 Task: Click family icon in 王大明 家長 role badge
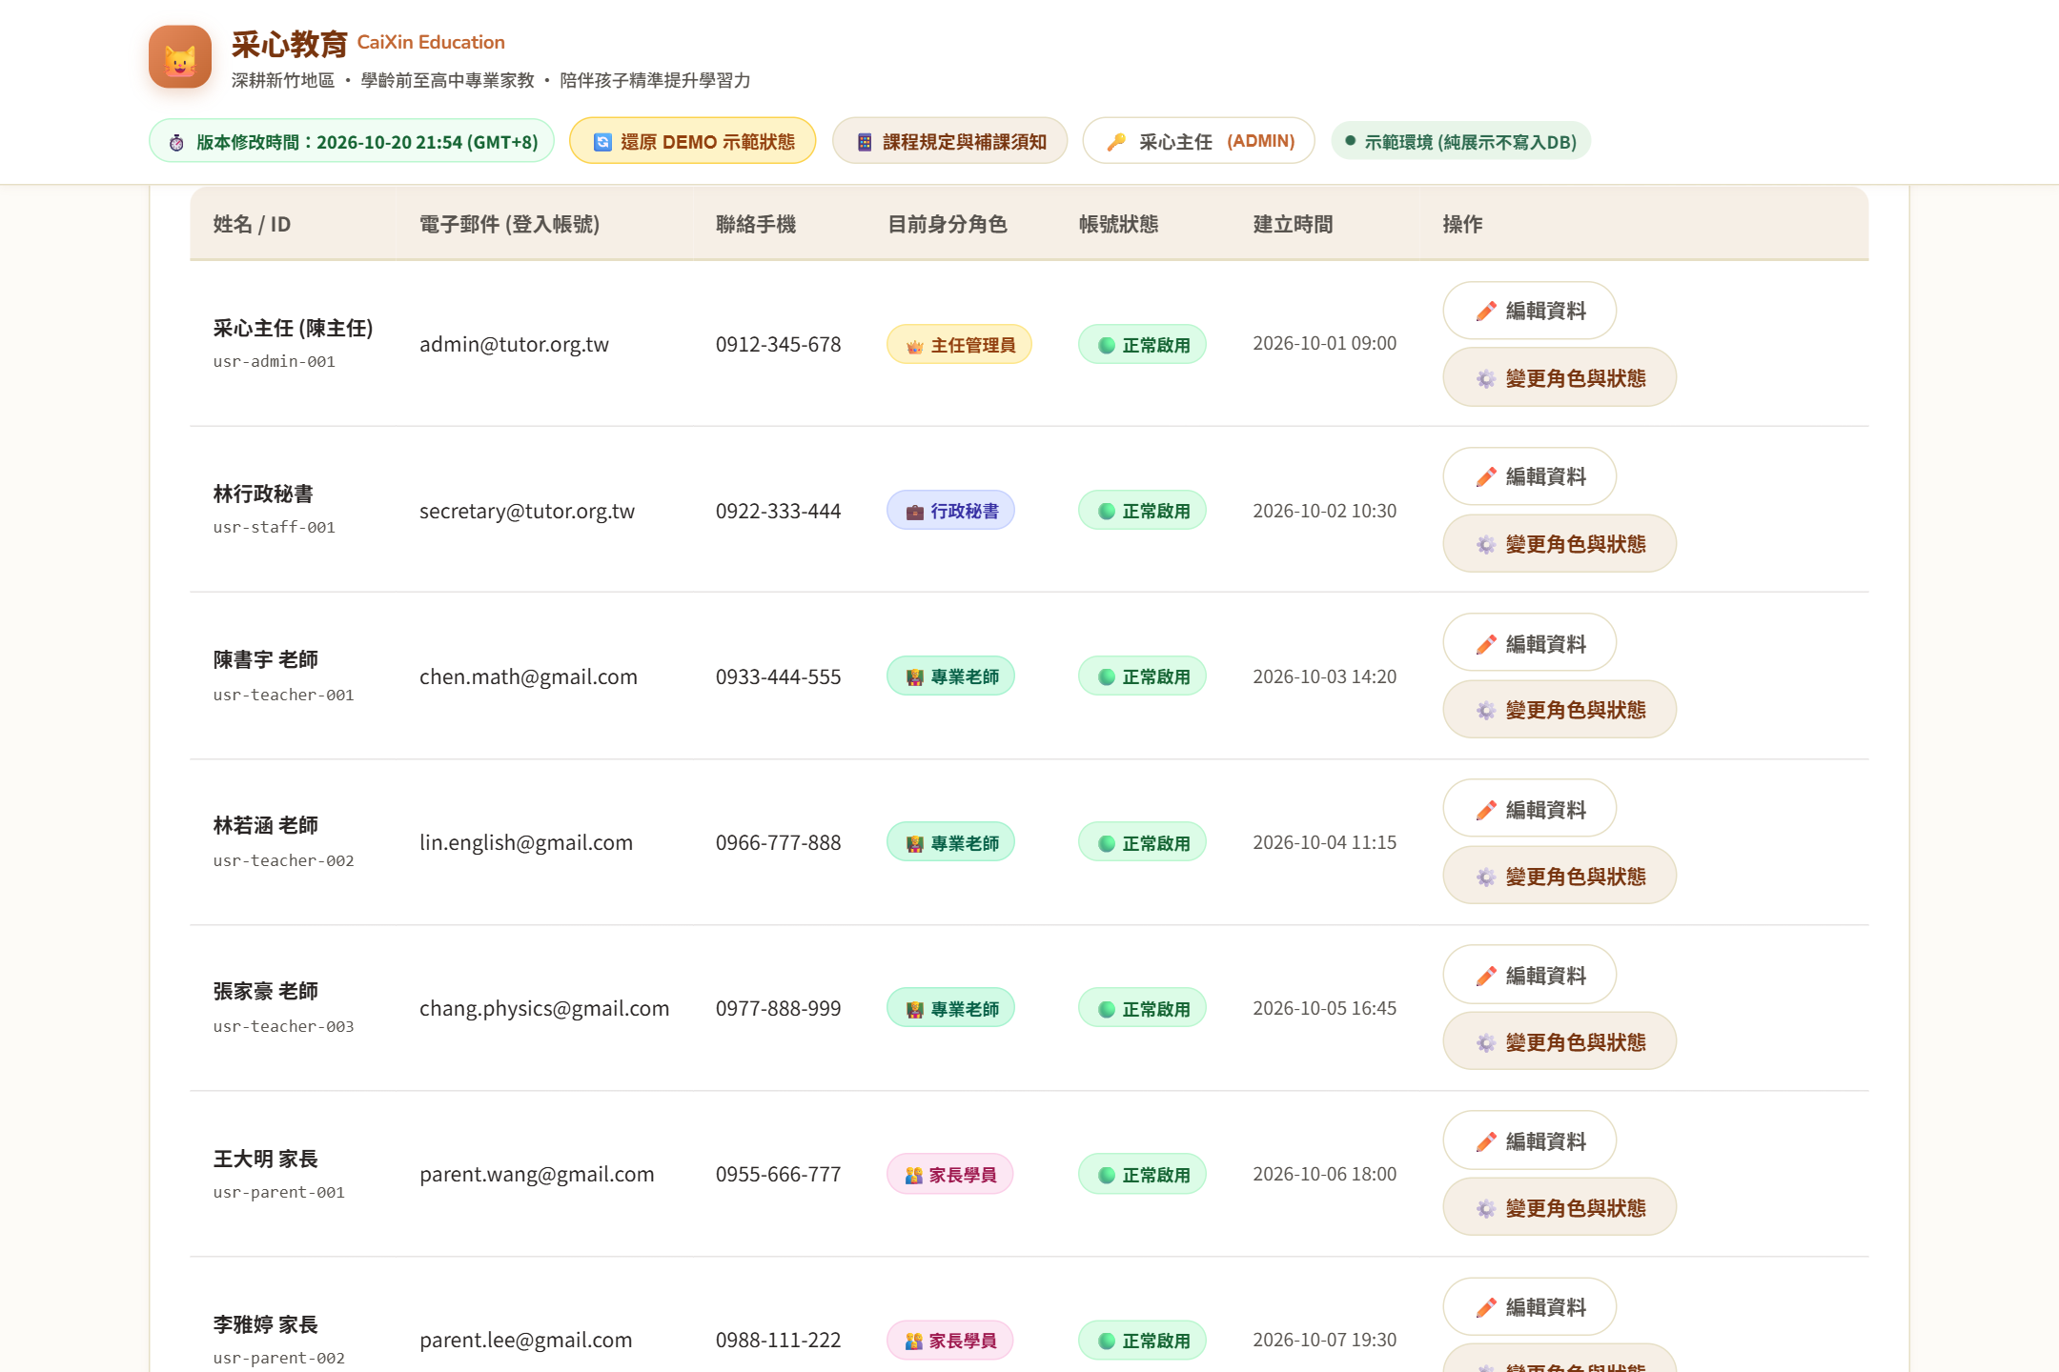pyautogui.click(x=913, y=1175)
